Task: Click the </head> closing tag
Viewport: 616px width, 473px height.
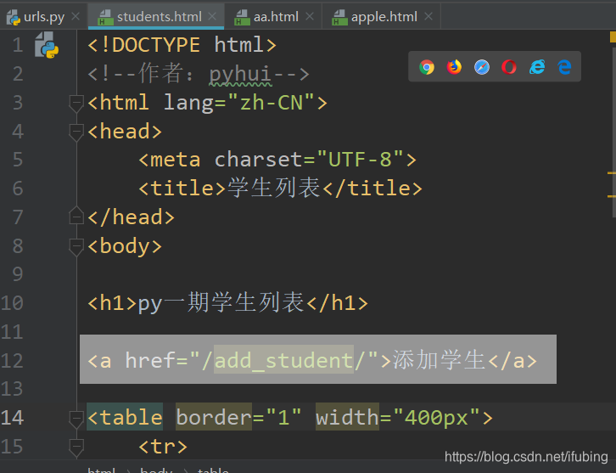Action: coord(132,217)
